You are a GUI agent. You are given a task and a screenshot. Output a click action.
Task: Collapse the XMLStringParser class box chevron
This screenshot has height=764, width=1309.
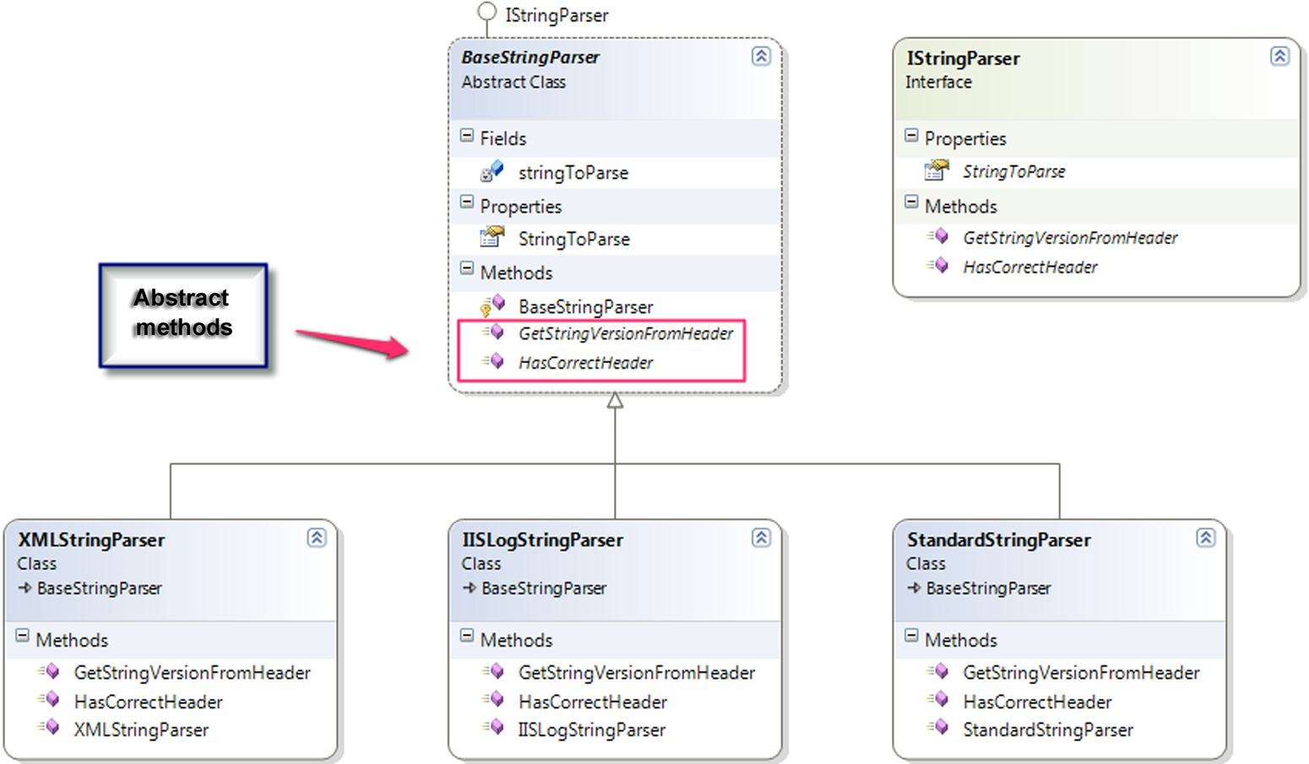pyautogui.click(x=317, y=537)
